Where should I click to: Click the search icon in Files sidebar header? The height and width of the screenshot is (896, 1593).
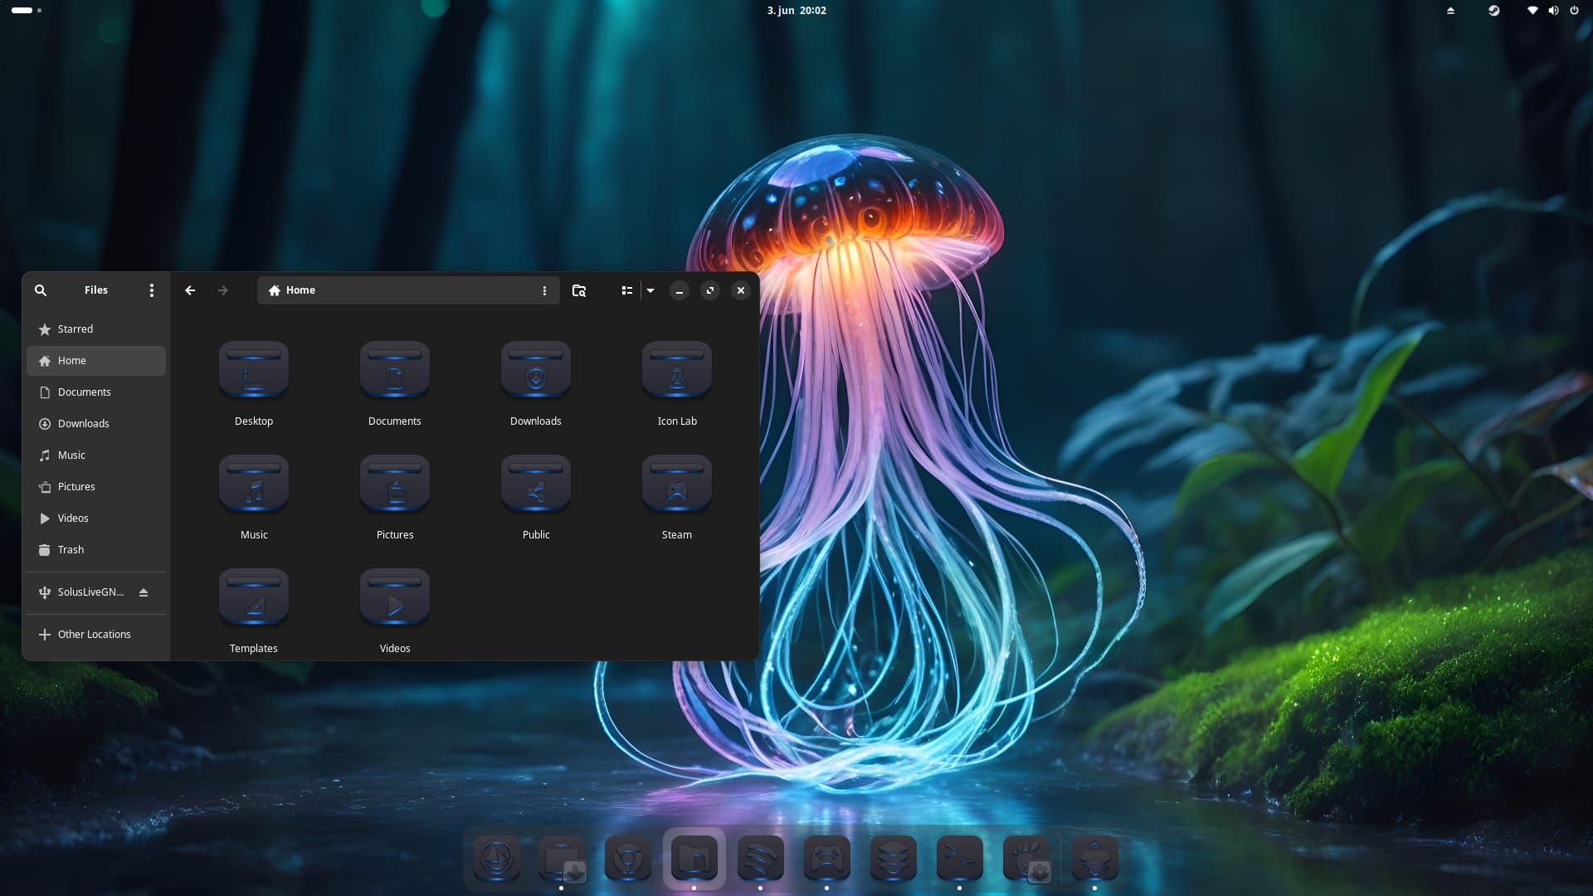click(41, 290)
